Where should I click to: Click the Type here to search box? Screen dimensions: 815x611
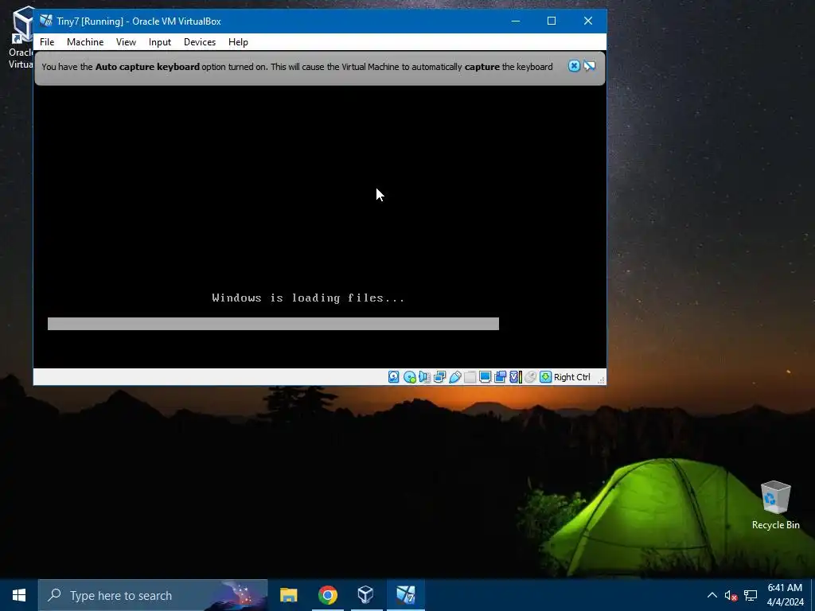153,595
